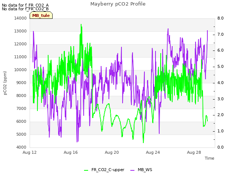Click the Aug 16 x-axis tick label
The width and height of the screenshot is (237, 177).
pyautogui.click(x=71, y=152)
